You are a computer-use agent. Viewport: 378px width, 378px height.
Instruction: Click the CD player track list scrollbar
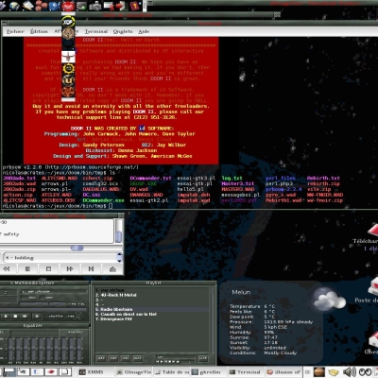[x=119, y=231]
